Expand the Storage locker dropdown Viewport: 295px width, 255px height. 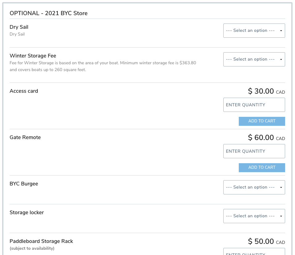254,216
